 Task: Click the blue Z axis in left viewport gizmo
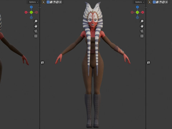click(x=31, y=7)
